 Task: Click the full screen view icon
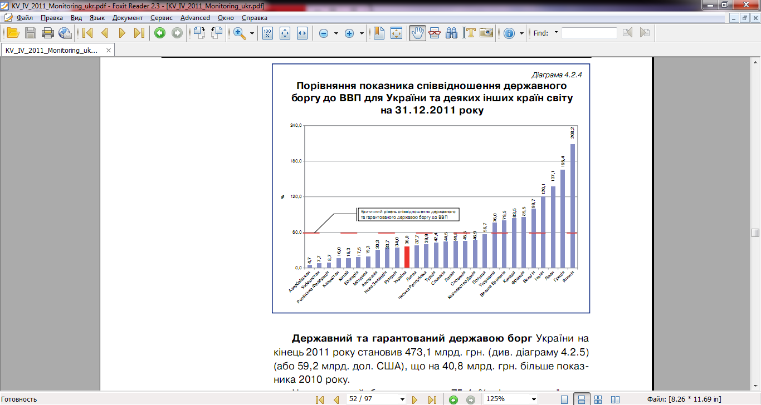tap(396, 33)
